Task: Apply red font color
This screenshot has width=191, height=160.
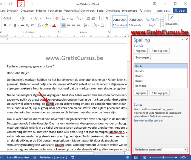Action: pyautogui.click(x=54, y=25)
